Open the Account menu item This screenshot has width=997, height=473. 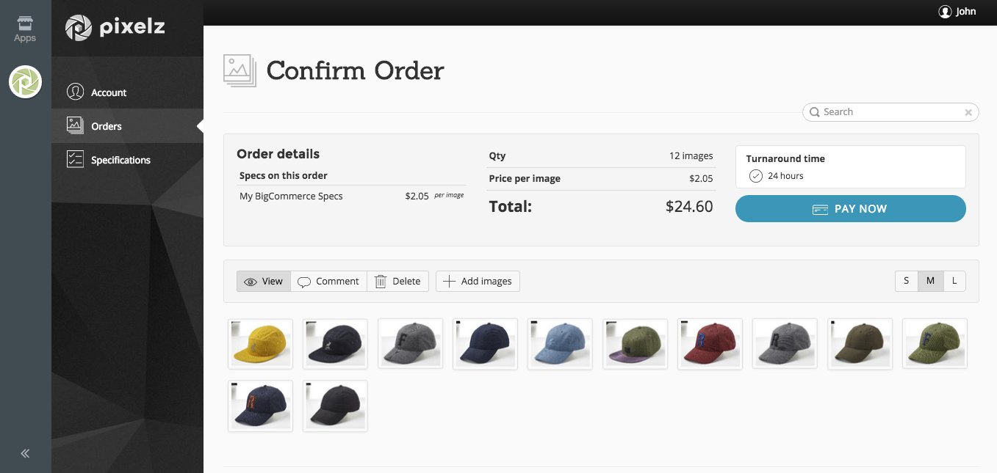point(108,92)
